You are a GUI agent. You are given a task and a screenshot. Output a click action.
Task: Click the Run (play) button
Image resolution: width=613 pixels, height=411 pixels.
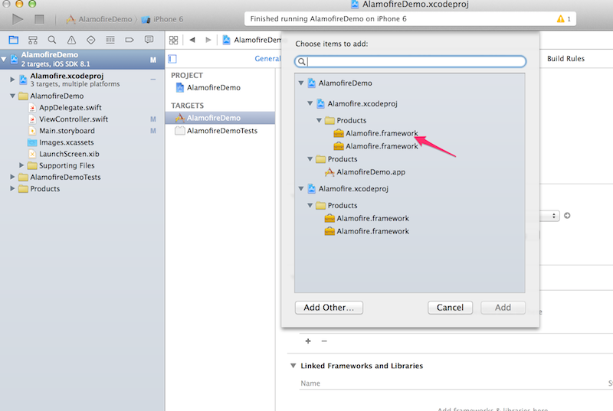[x=17, y=19]
